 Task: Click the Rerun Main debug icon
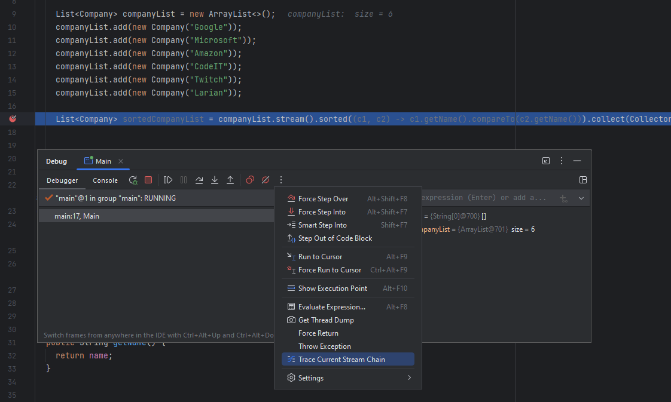tap(133, 180)
